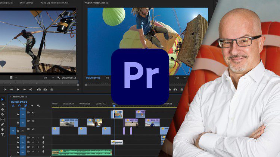This screenshot has width=280, height=157.
Task: Click Source monitor duration 00:00:09:18
Action: point(69,78)
